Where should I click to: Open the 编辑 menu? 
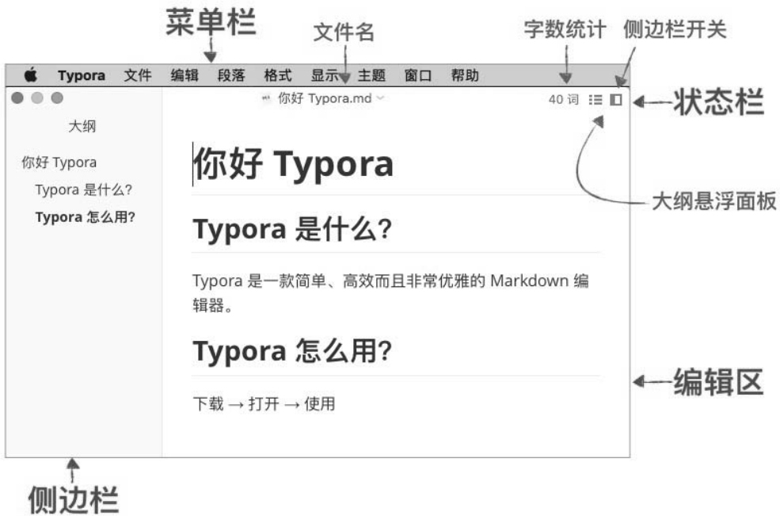[x=185, y=75]
